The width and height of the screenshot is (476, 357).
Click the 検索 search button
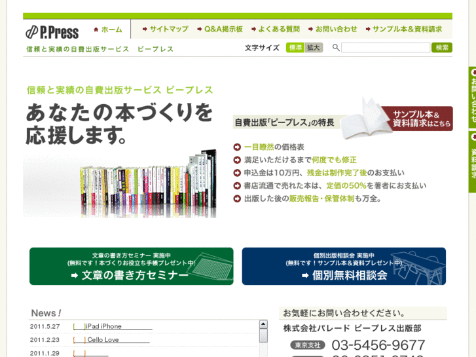(x=442, y=48)
